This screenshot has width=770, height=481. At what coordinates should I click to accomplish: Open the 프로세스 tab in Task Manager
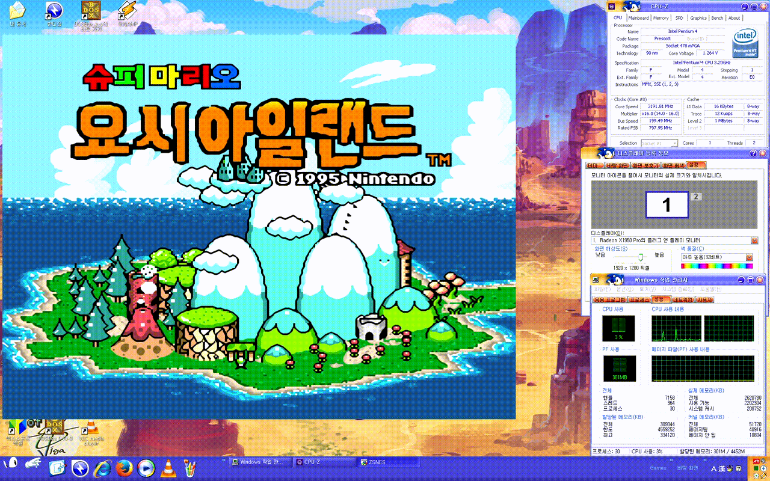click(x=641, y=299)
